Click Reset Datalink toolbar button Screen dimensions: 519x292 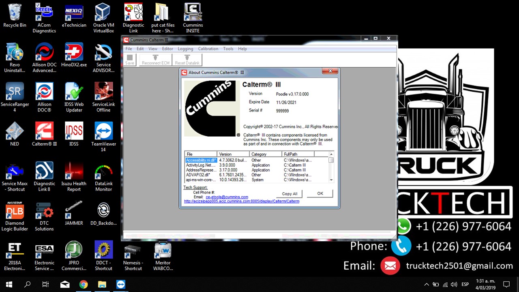click(187, 60)
